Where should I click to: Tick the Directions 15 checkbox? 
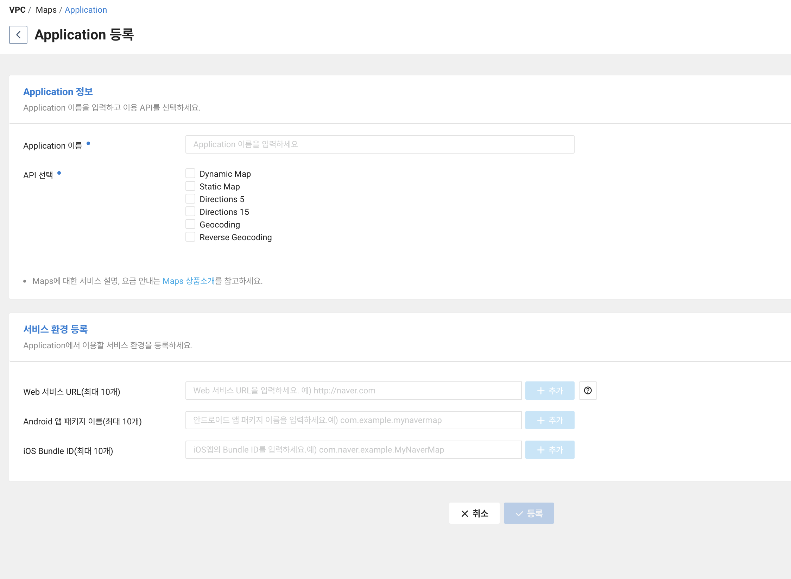click(190, 212)
